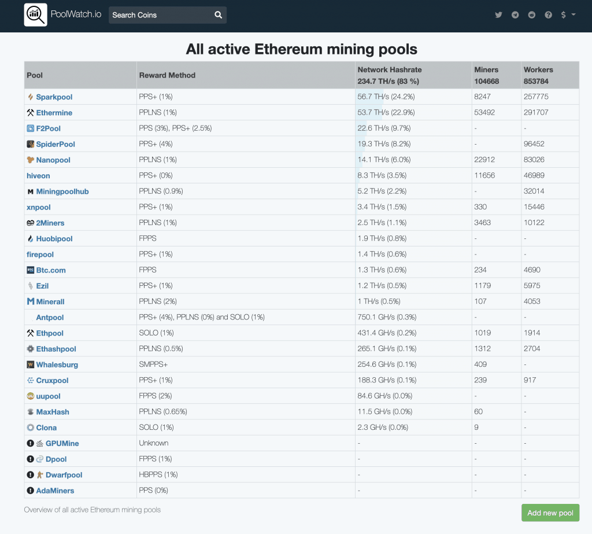Click the PoolWatch.io logo icon
Image resolution: width=592 pixels, height=534 pixels.
pyautogui.click(x=35, y=15)
